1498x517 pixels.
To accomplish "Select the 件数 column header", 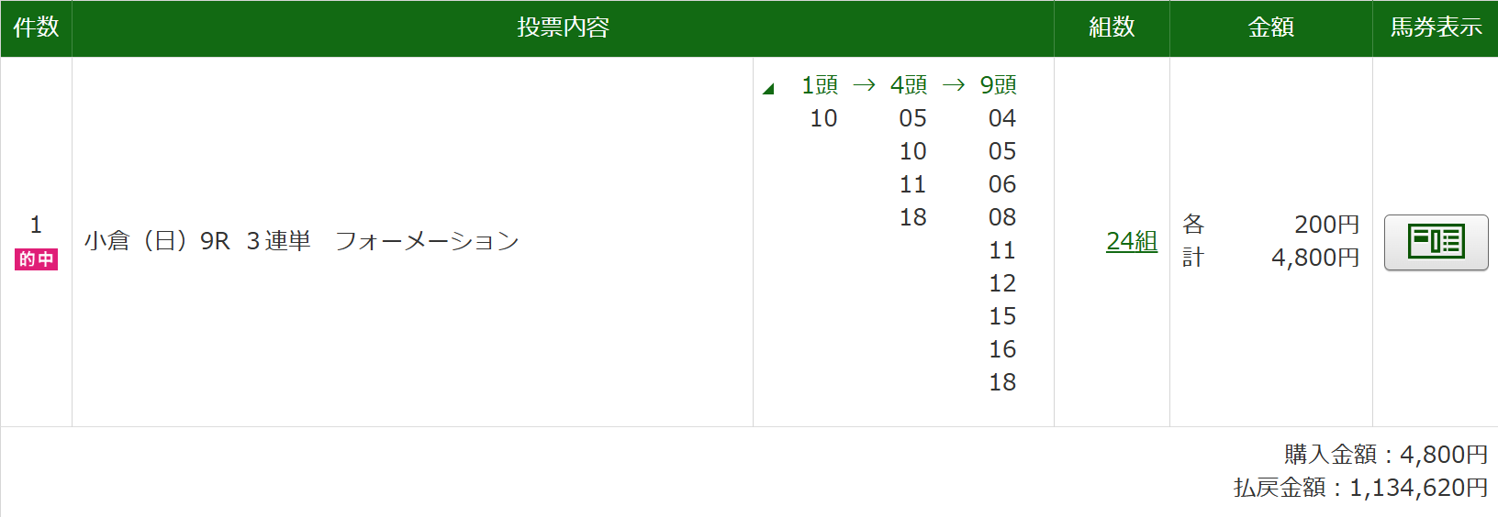I will pos(36,27).
